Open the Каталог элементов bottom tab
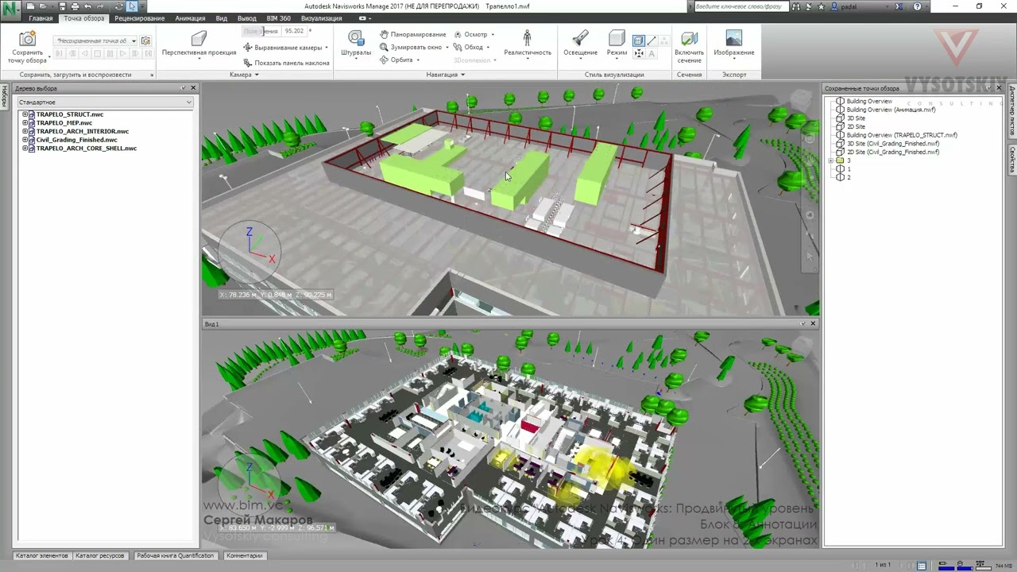 [41, 556]
